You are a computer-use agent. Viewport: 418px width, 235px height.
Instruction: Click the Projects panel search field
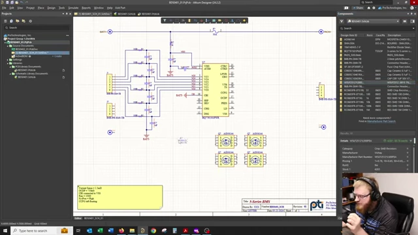[x=37, y=27]
